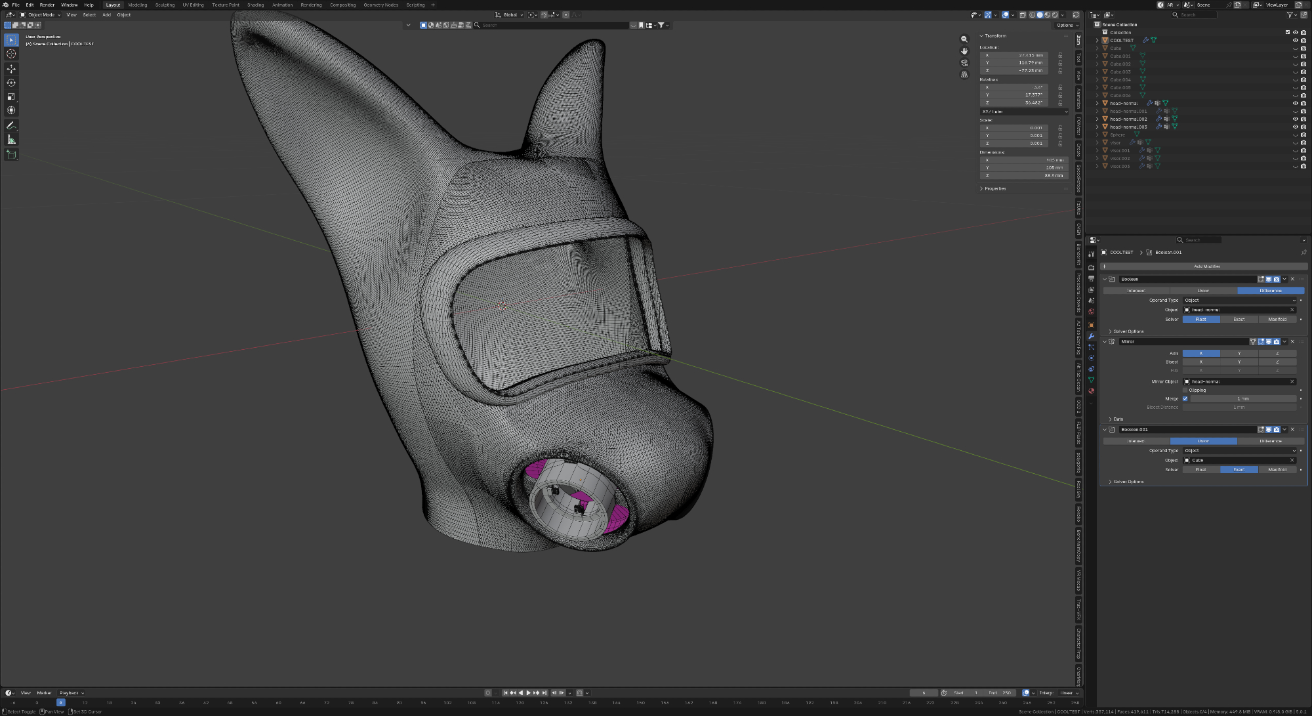This screenshot has width=1312, height=716.
Task: Select the Move tool in toolbar
Action: click(11, 69)
